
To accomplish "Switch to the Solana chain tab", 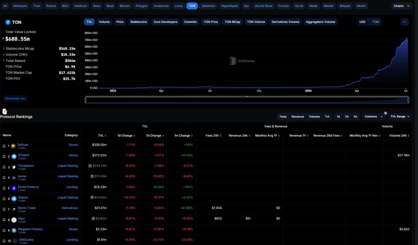I will 51,6.
